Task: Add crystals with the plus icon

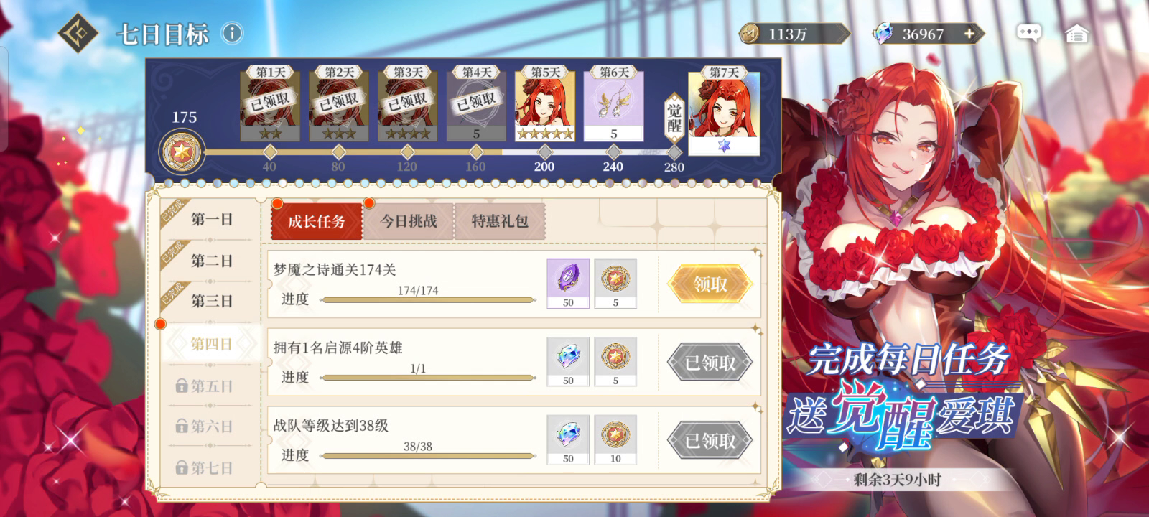Action: [969, 34]
